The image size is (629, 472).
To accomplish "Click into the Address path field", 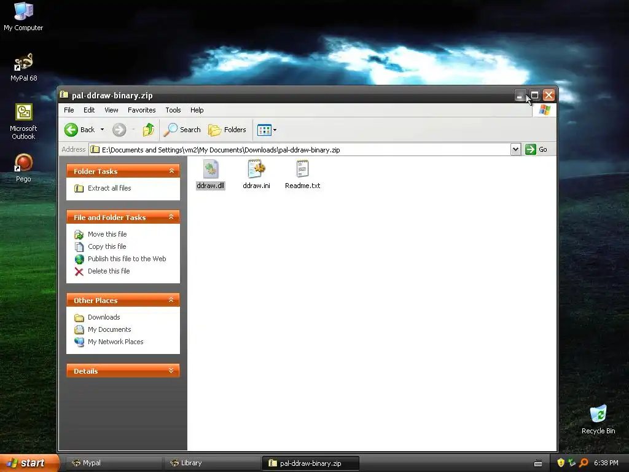I will 299,150.
